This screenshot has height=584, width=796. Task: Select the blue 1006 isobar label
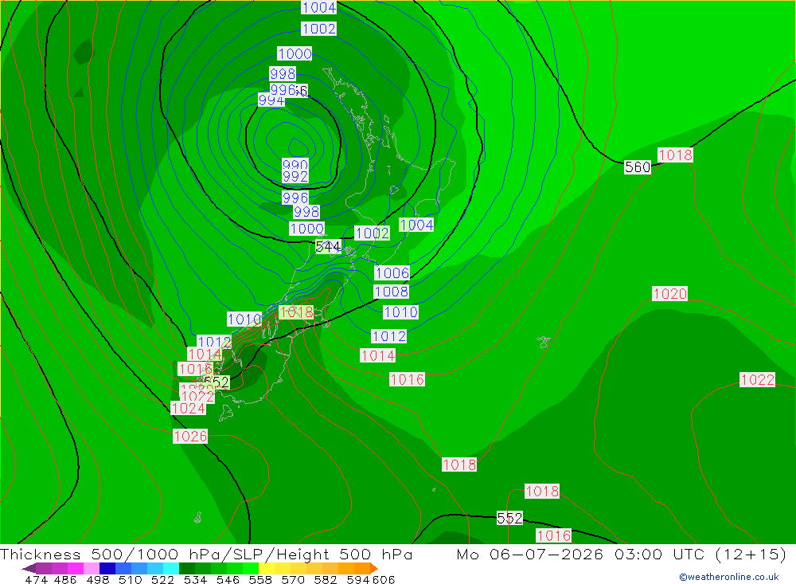click(392, 273)
